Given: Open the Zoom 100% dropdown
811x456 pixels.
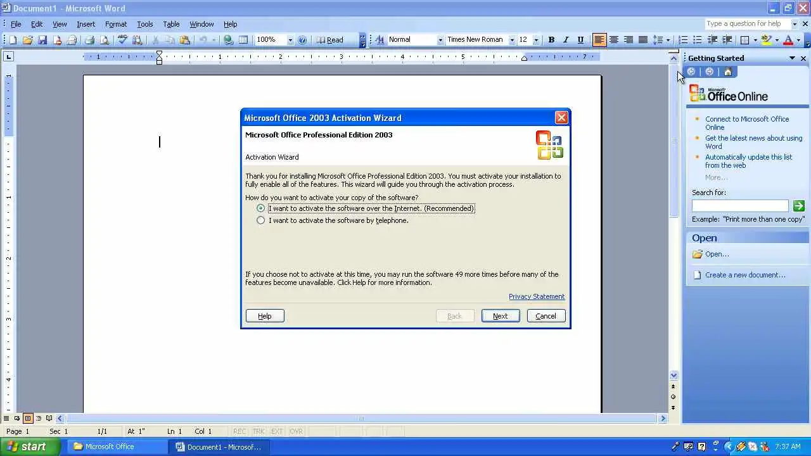Looking at the screenshot, I should tap(290, 40).
